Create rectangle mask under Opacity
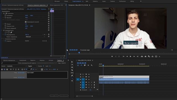 coord(9,32)
